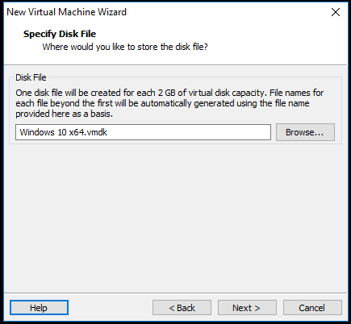Click the 'automatically generated' description line
Viewport: 351px width, 324px height.
coord(162,103)
